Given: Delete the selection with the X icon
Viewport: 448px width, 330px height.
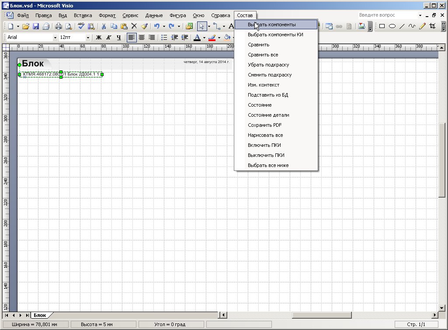Looking at the screenshot, I should coord(134,26).
